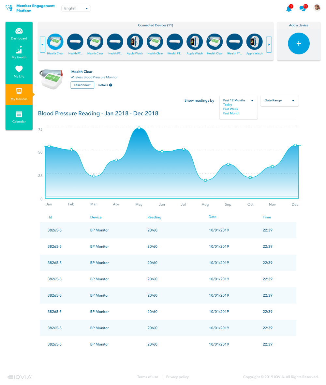This screenshot has width=326, height=385.
Task: Click the user profile avatar
Action: click(317, 8)
